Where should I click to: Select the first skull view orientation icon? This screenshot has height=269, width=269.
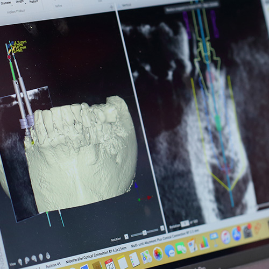click(20, 262)
